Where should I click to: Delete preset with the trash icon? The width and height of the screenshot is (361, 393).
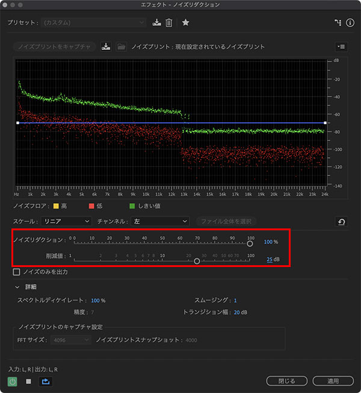click(x=169, y=22)
